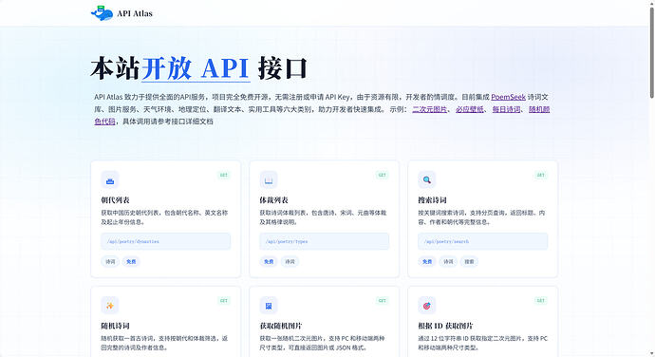The width and height of the screenshot is (655, 357).
Task: Click the /api/poetry/search endpoint box
Action: click(483, 241)
